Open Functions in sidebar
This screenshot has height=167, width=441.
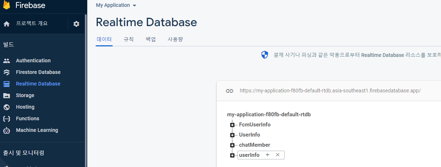click(x=28, y=118)
